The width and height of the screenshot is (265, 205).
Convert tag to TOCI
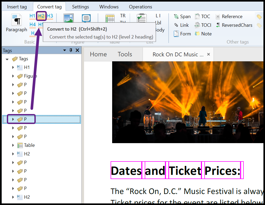point(203,25)
